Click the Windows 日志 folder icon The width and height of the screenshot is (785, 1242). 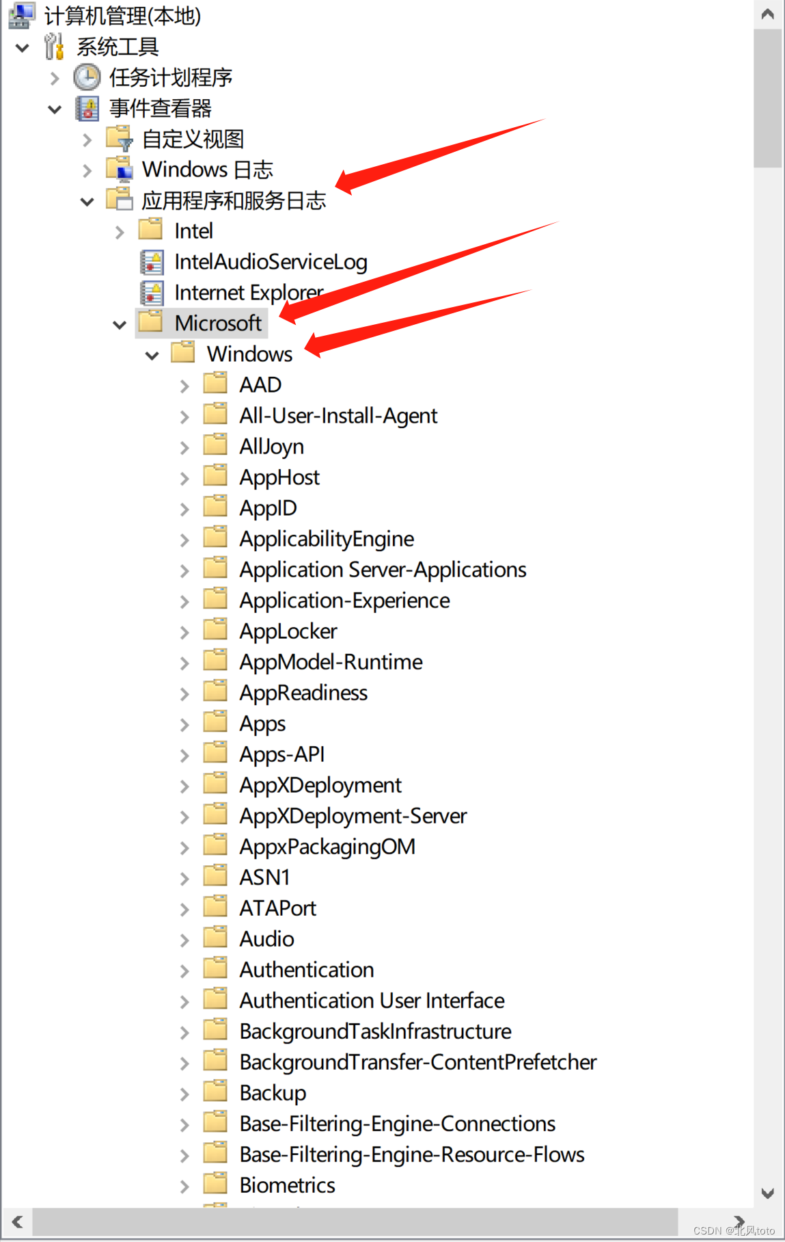[120, 169]
